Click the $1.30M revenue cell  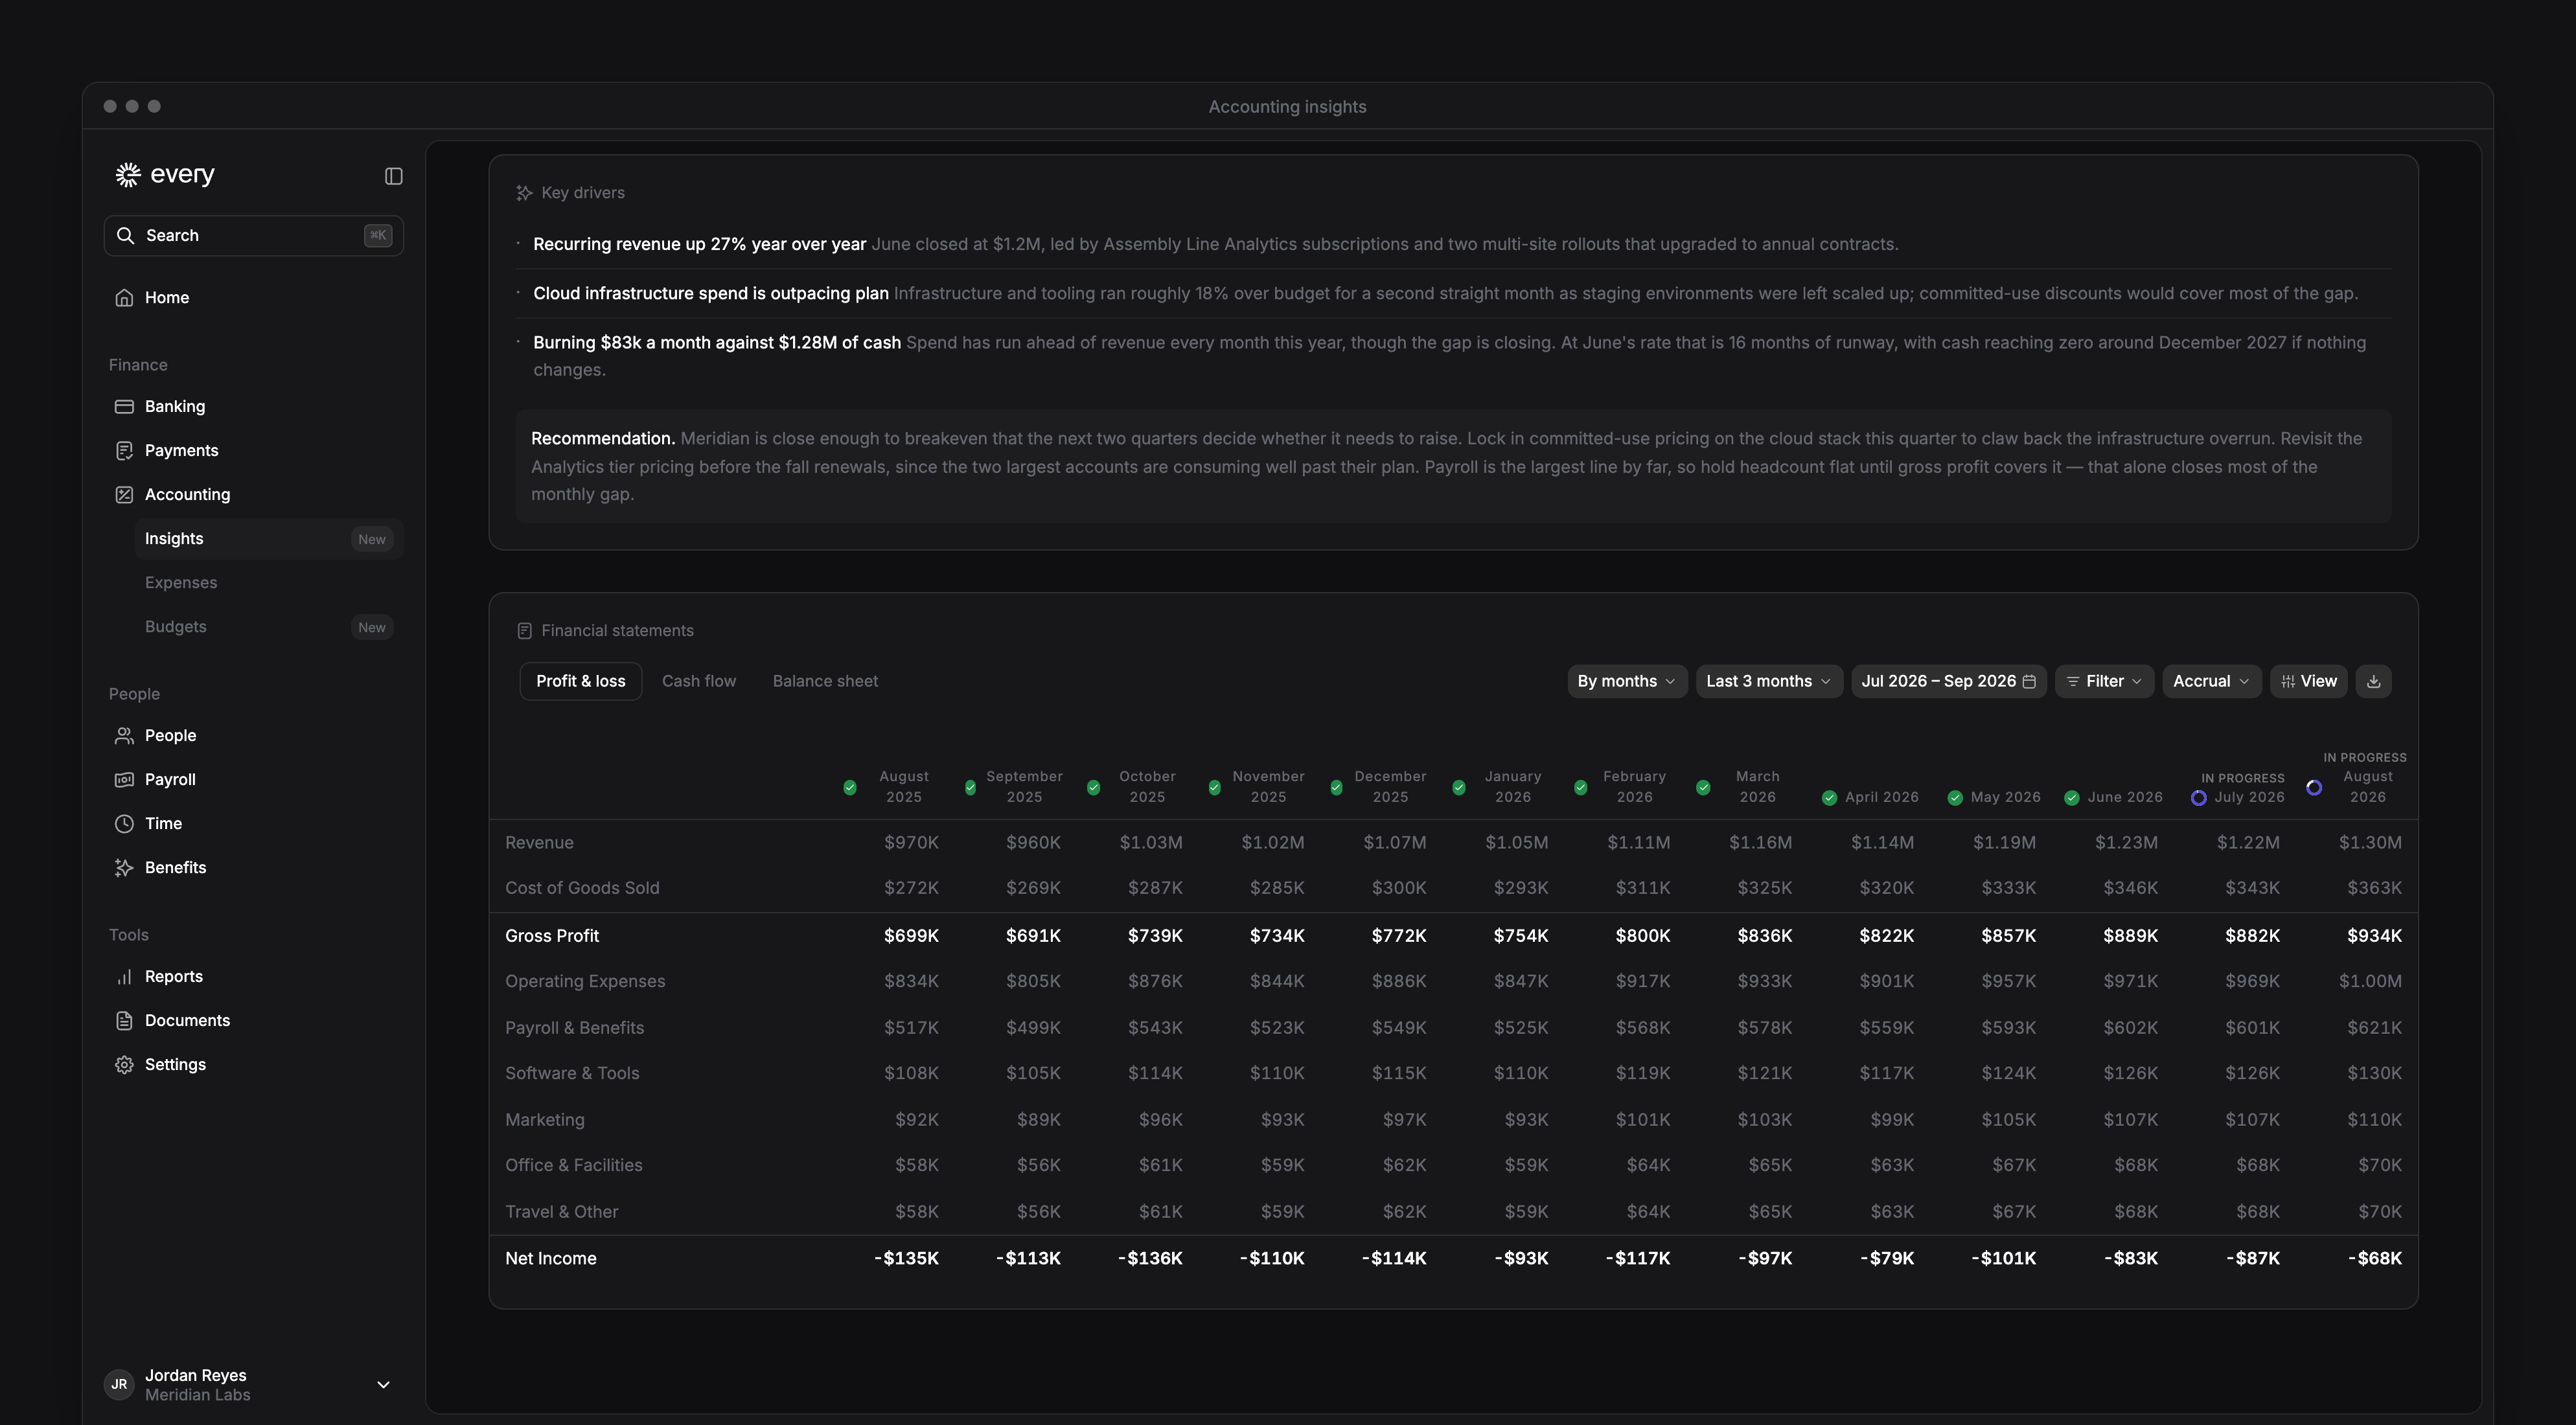tap(2370, 843)
